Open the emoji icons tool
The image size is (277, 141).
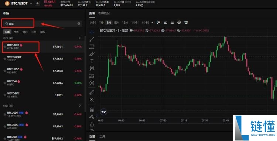[x=92, y=83]
